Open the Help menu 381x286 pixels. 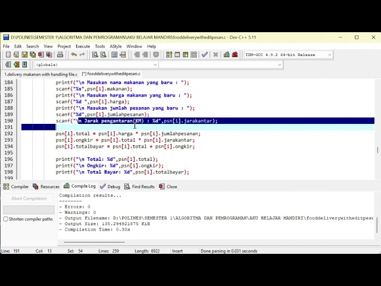pyautogui.click(x=152, y=46)
